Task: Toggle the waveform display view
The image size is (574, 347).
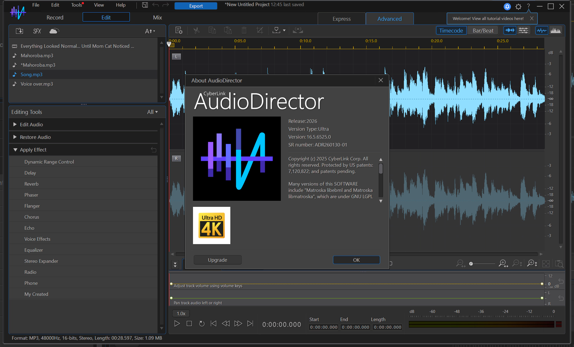Action: (542, 30)
